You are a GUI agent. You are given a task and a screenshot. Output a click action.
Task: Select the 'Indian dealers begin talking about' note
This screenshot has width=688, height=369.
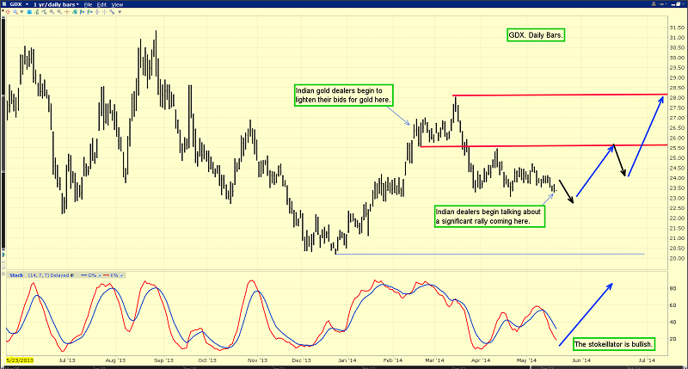pos(489,216)
